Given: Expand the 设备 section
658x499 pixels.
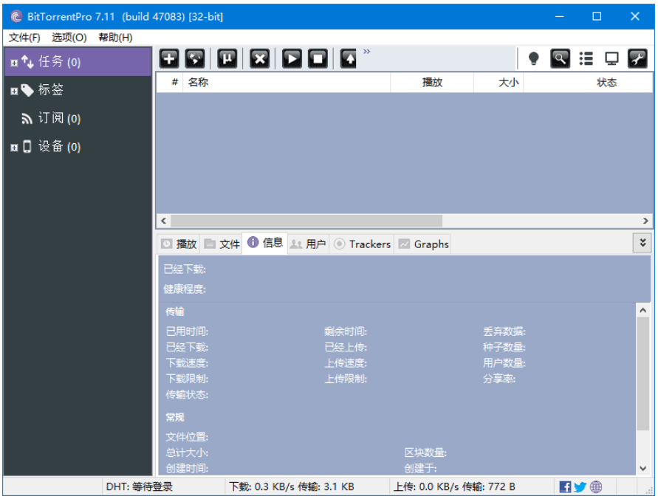Looking at the screenshot, I should tap(13, 146).
